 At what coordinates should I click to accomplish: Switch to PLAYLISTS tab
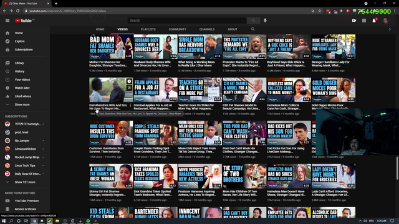point(148,29)
